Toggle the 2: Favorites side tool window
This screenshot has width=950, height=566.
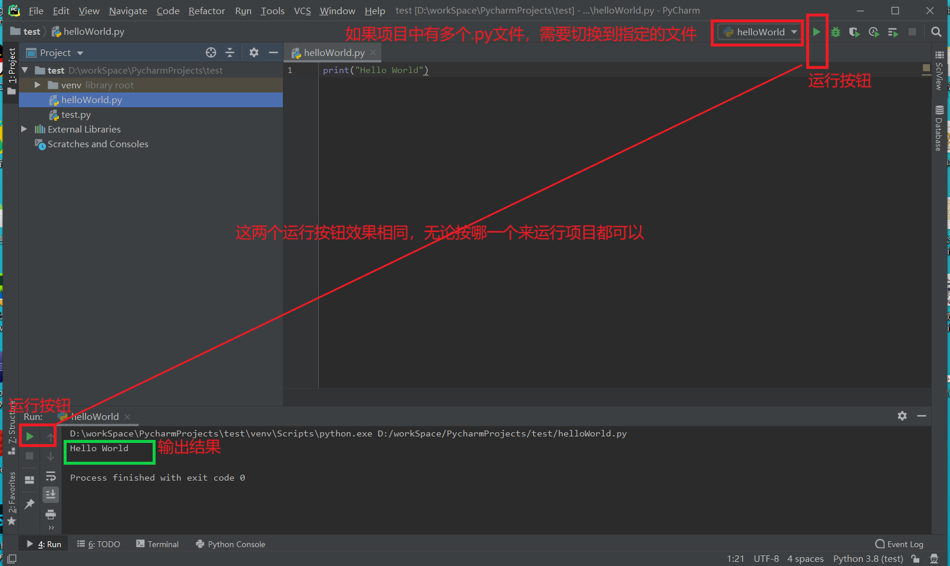(12, 498)
